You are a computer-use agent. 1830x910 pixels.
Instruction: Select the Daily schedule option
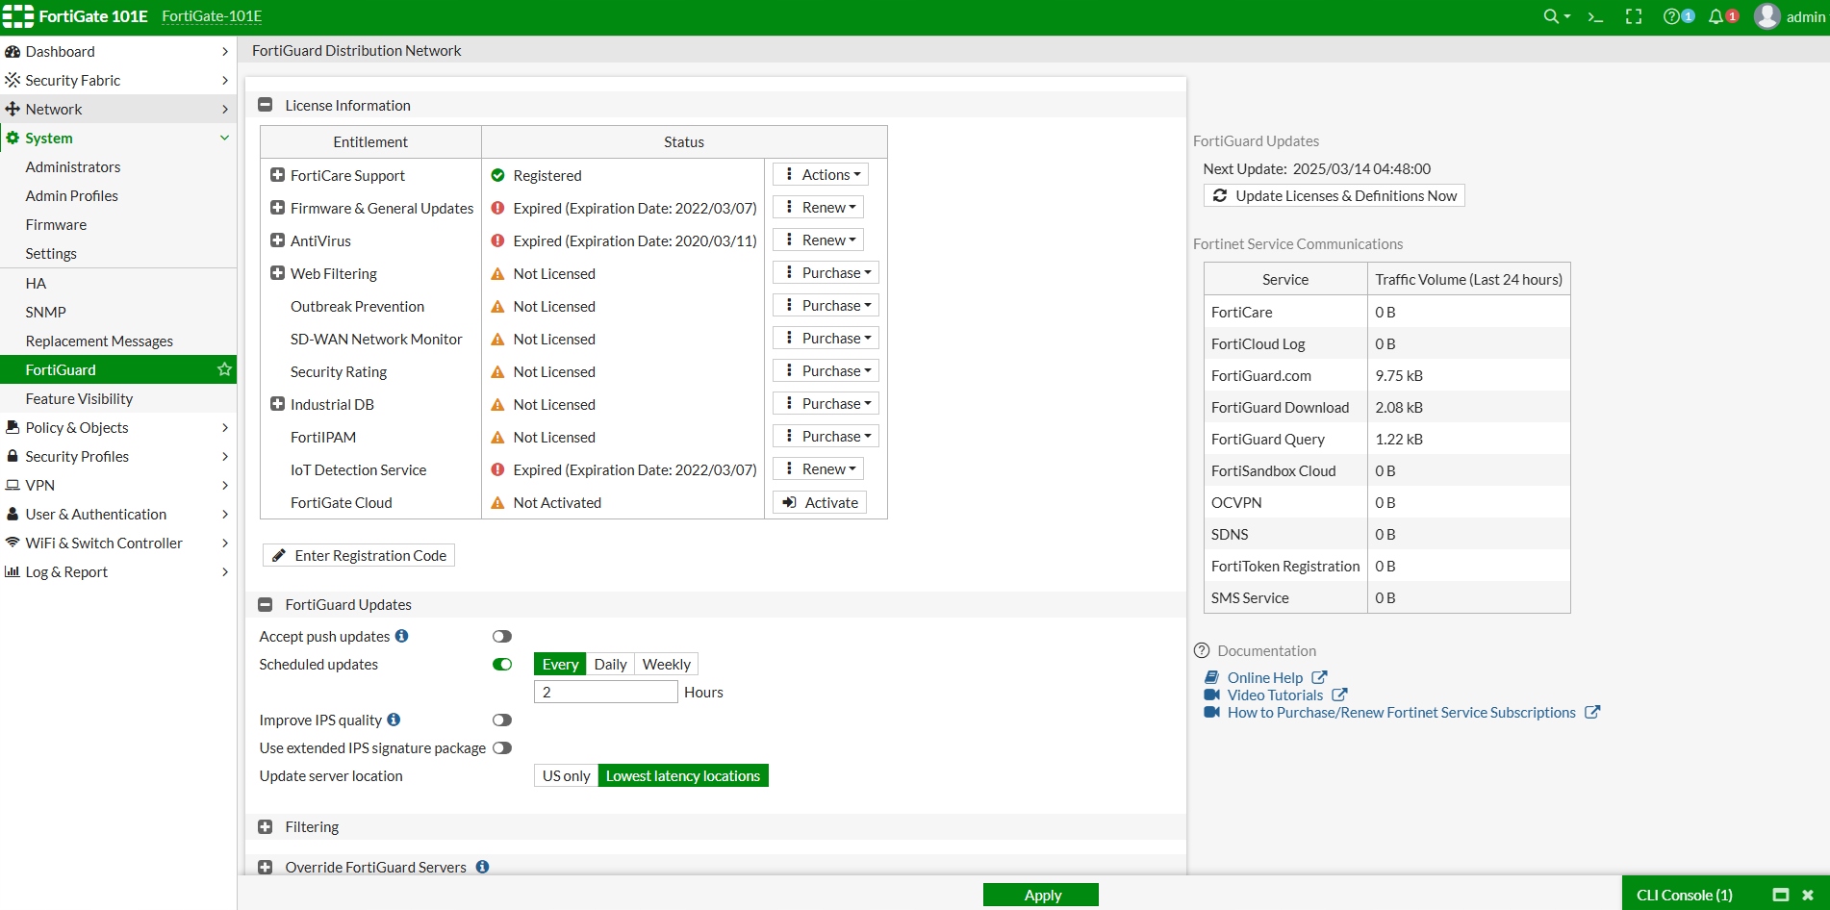610,664
